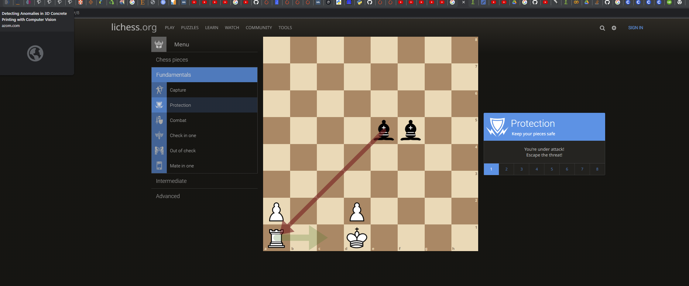689x286 pixels.
Task: Open the Mate in one lesson icon
Action: (x=159, y=166)
